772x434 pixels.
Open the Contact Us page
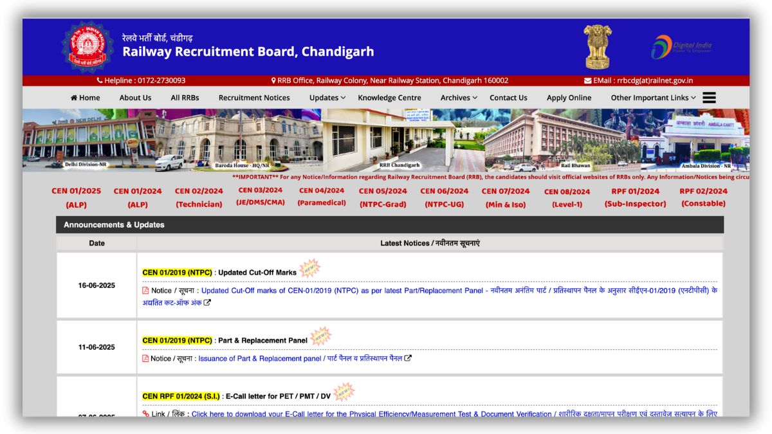[x=508, y=98]
